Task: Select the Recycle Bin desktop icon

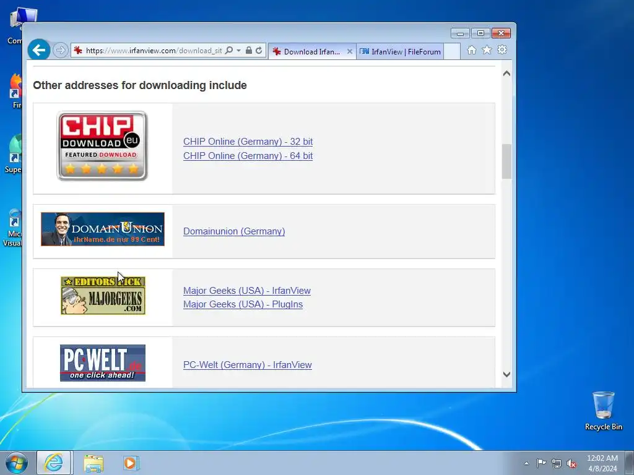Action: click(x=603, y=411)
